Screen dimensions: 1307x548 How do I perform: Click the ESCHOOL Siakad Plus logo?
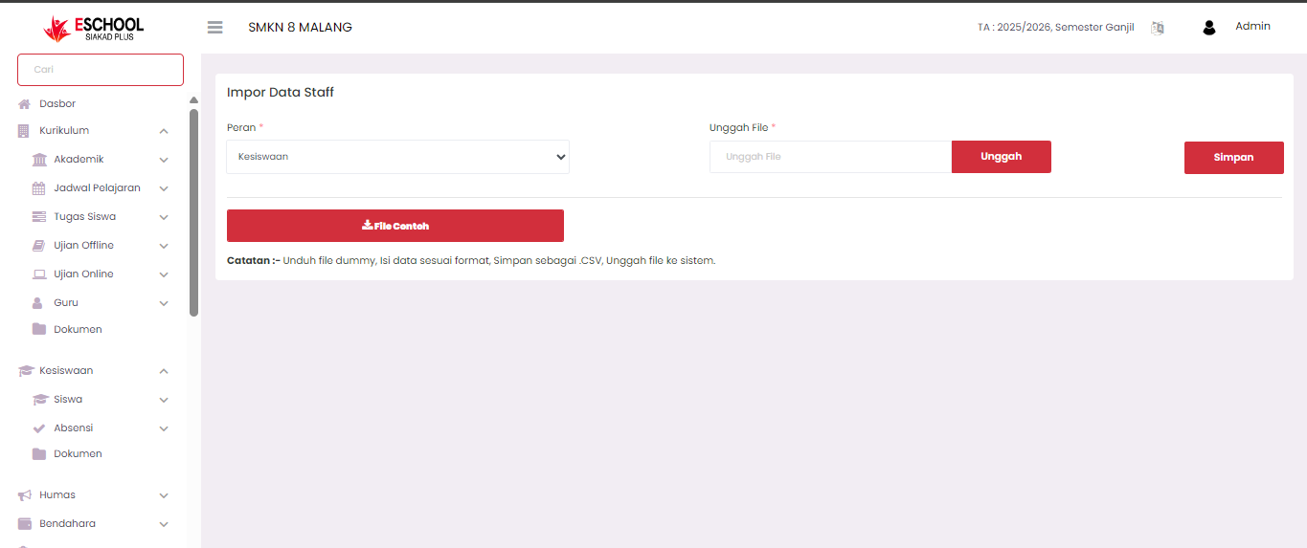tap(94, 29)
